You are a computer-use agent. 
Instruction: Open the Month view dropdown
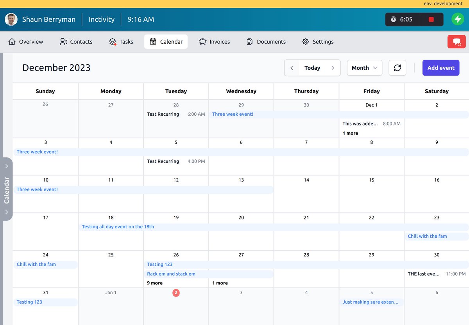tap(365, 68)
